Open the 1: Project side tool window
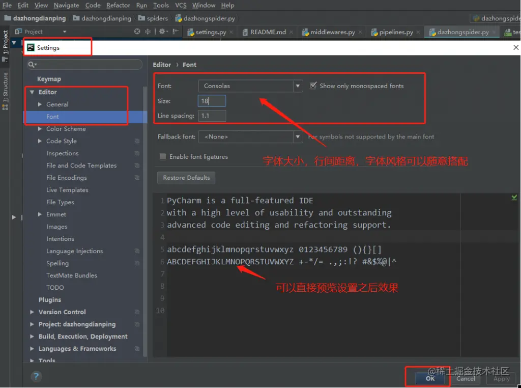 point(5,45)
